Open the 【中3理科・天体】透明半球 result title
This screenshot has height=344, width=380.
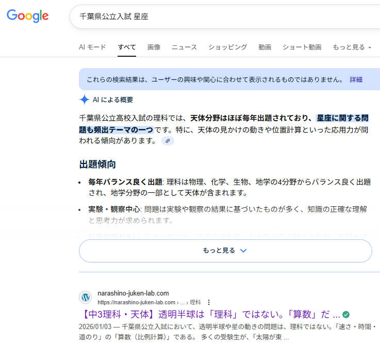click(x=209, y=315)
